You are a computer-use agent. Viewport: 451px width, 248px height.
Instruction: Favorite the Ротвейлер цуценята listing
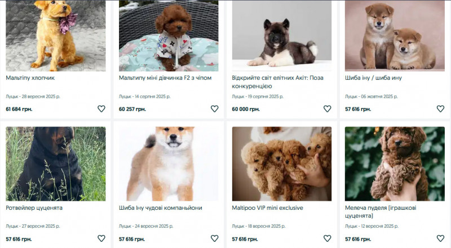tap(101, 238)
